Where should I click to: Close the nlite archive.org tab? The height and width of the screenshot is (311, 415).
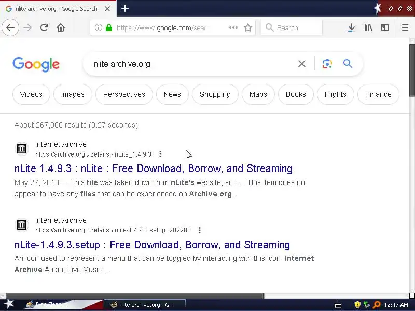[x=107, y=9]
